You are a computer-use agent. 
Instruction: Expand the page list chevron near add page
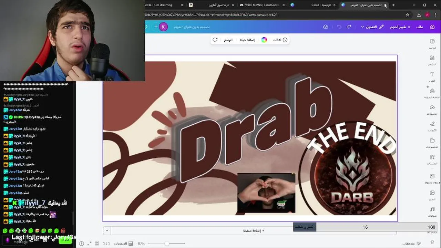point(107,231)
